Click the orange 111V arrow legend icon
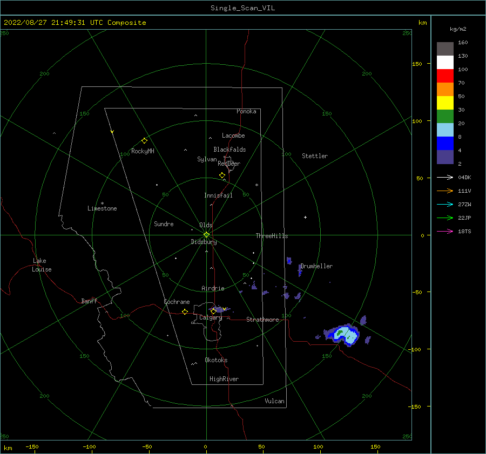The image size is (486, 454). 445,191
